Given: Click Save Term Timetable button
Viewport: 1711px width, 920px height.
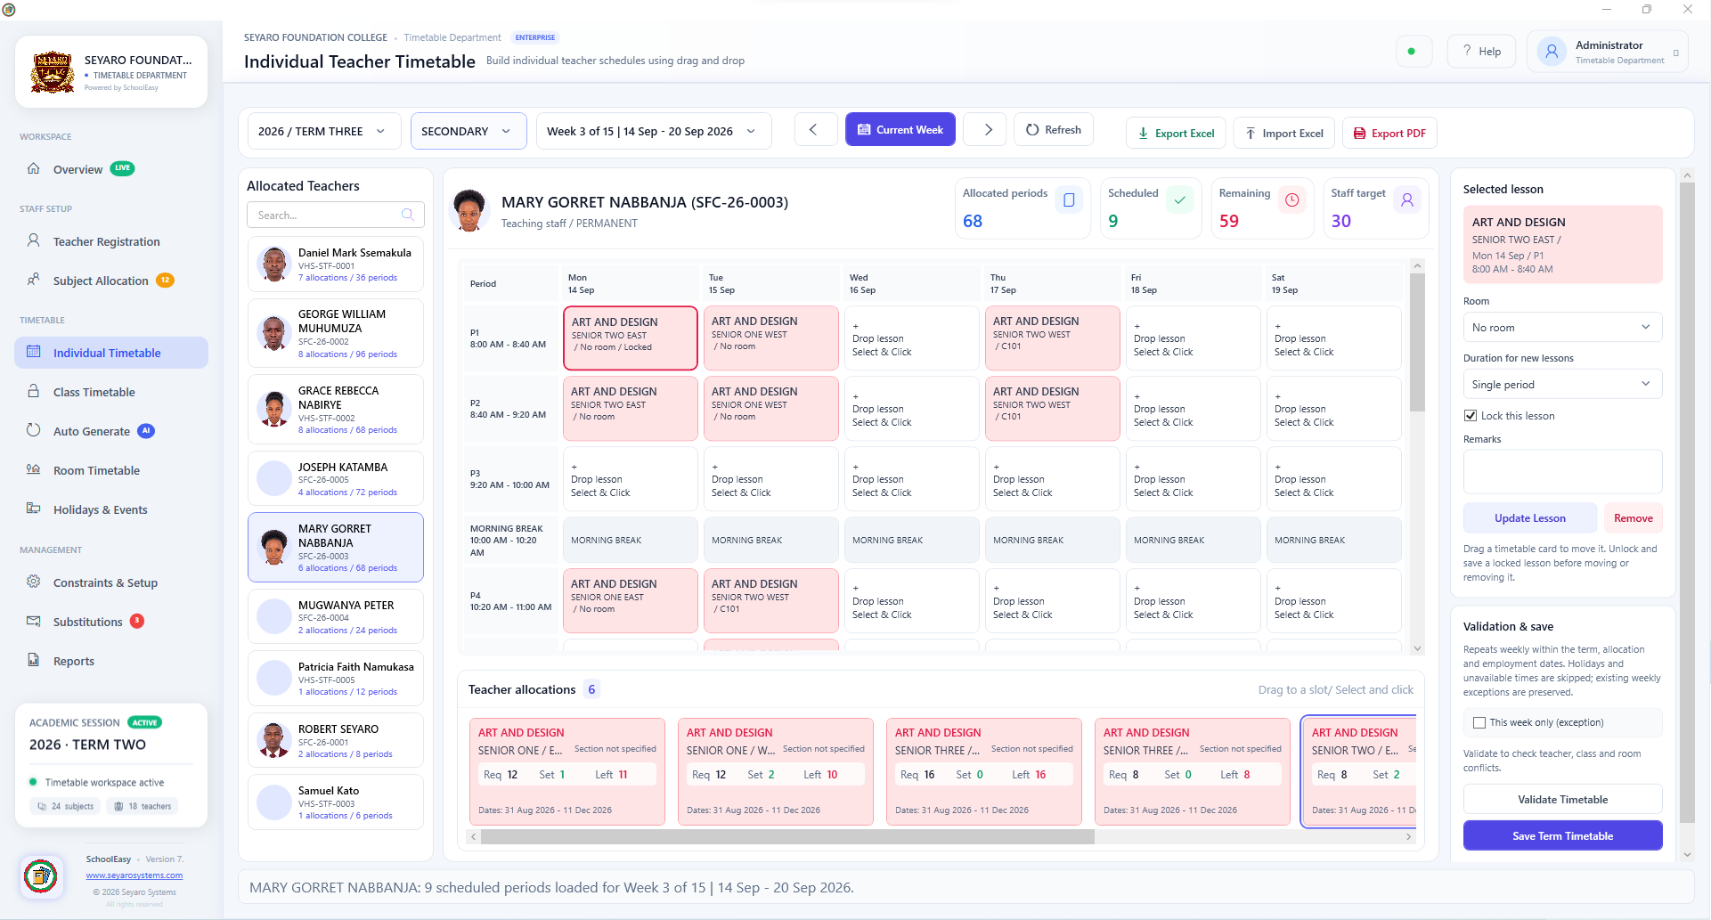Looking at the screenshot, I should pos(1562,836).
